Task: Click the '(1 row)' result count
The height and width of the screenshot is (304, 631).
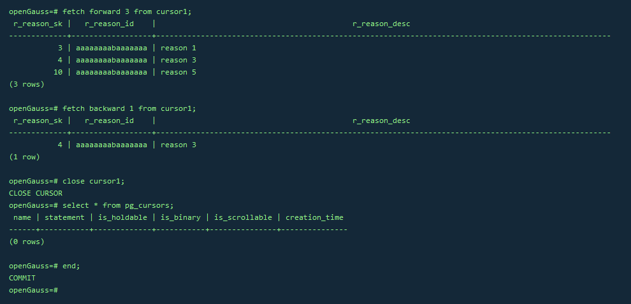Action: click(x=24, y=157)
